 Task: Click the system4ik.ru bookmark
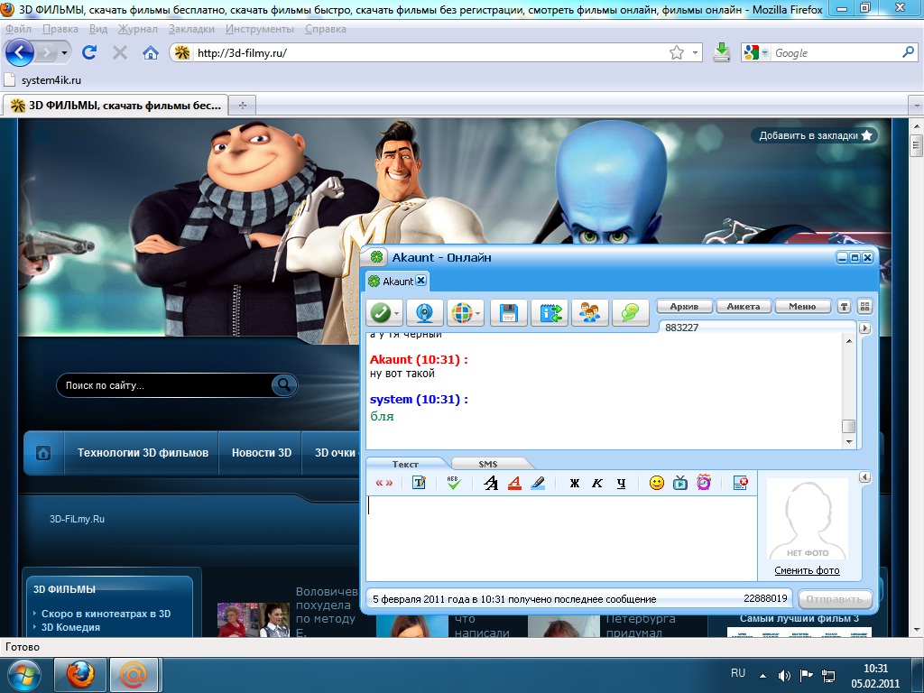pyautogui.click(x=42, y=80)
